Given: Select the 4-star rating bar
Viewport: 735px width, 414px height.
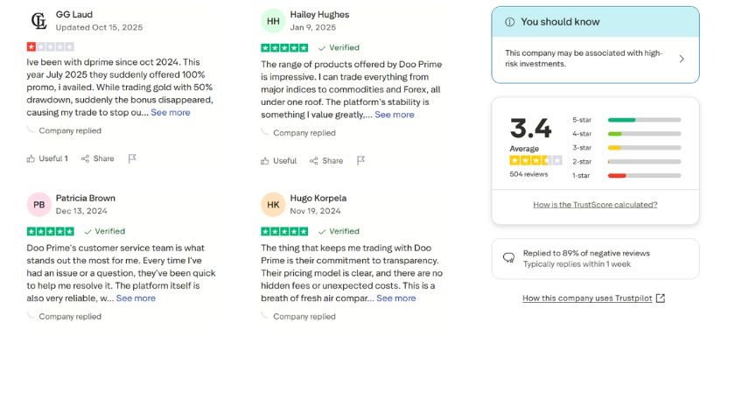Looking at the screenshot, I should click(644, 134).
